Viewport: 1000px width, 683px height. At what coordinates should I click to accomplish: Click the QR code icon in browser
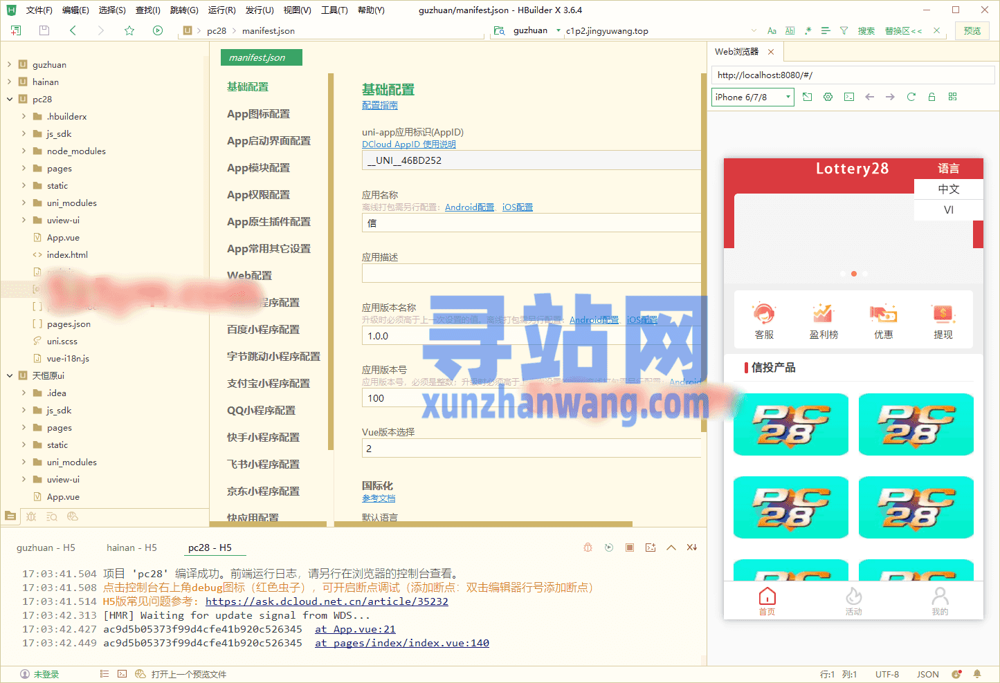point(953,97)
